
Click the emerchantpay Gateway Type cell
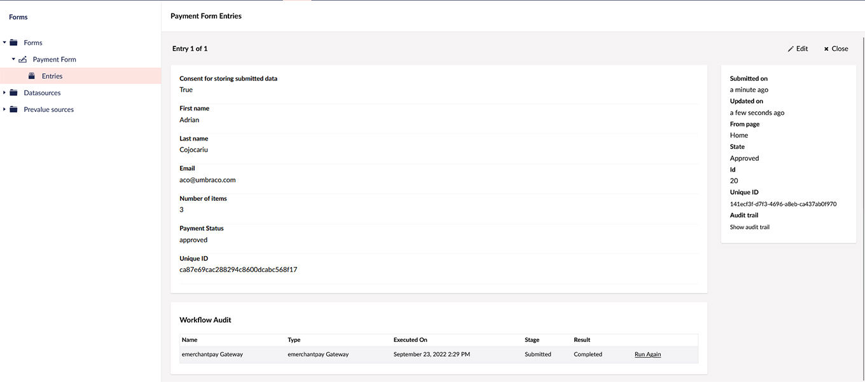click(x=318, y=355)
